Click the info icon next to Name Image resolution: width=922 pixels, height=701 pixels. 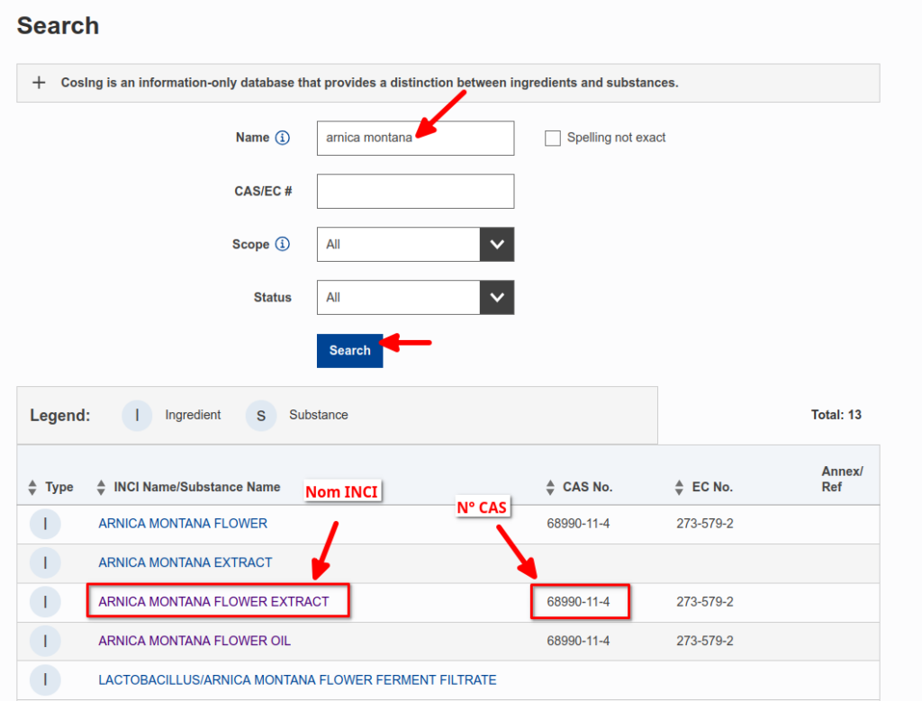tap(283, 138)
